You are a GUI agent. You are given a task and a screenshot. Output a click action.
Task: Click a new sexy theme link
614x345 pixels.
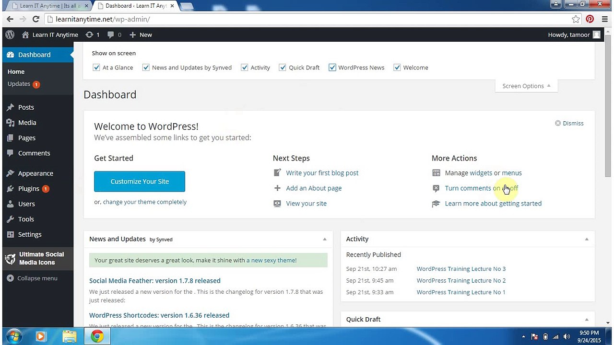coord(272,260)
